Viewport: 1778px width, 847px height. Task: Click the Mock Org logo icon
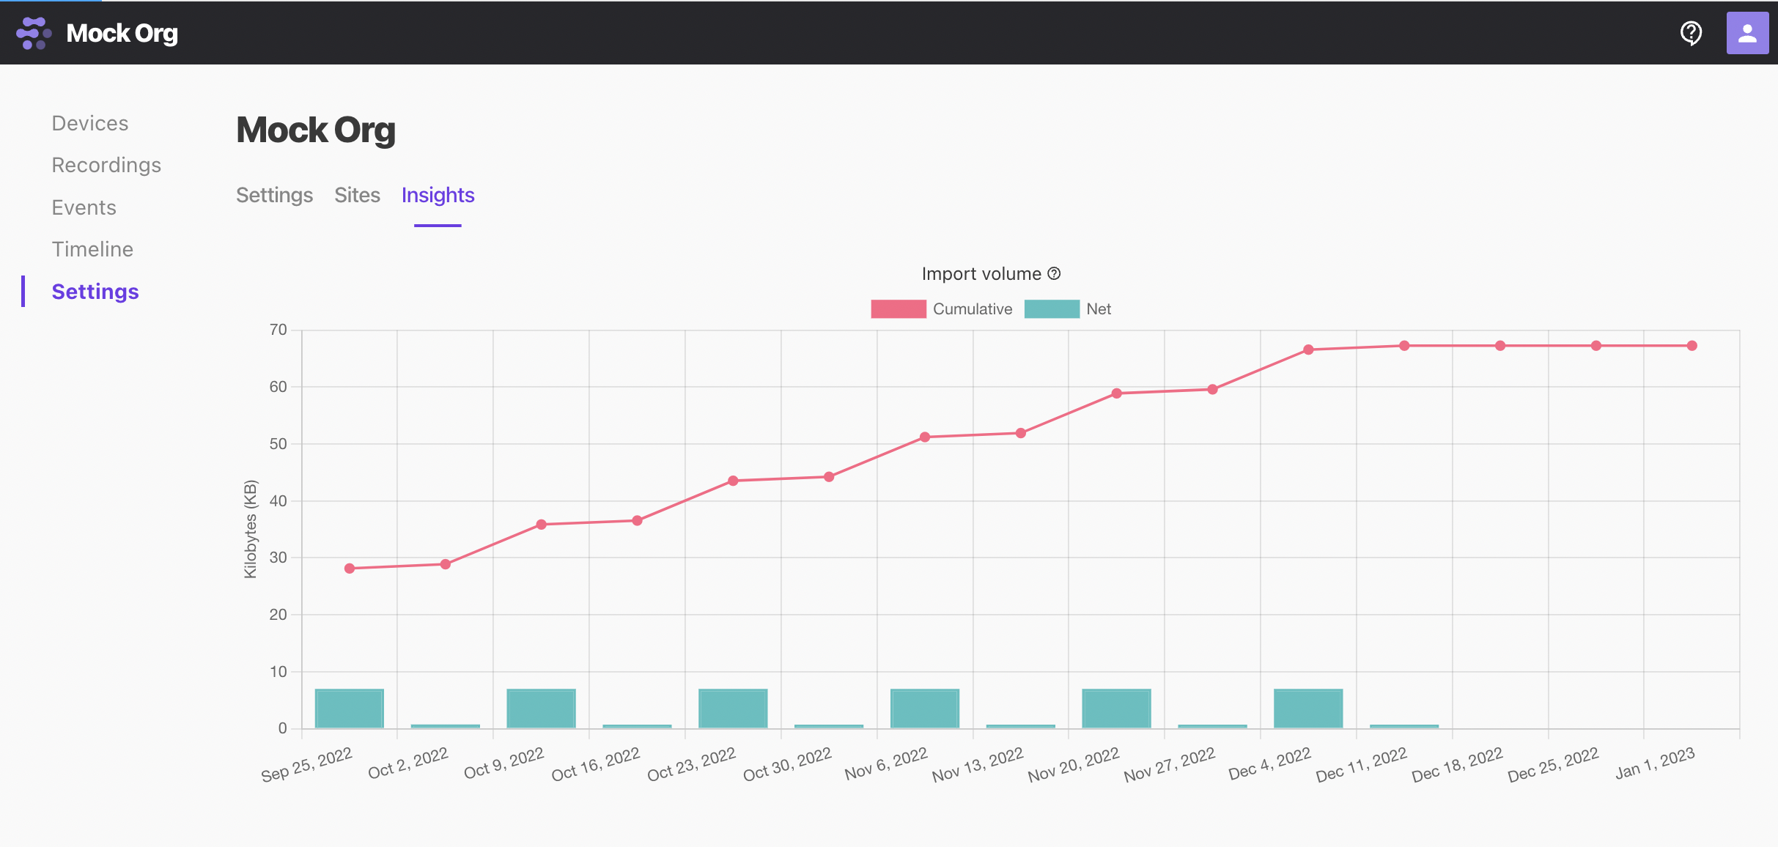click(x=34, y=33)
